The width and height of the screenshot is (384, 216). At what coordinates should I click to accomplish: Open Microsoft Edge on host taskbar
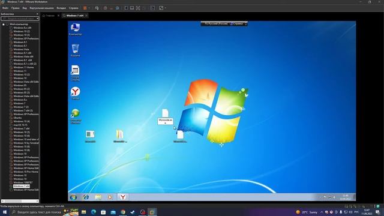(94, 212)
